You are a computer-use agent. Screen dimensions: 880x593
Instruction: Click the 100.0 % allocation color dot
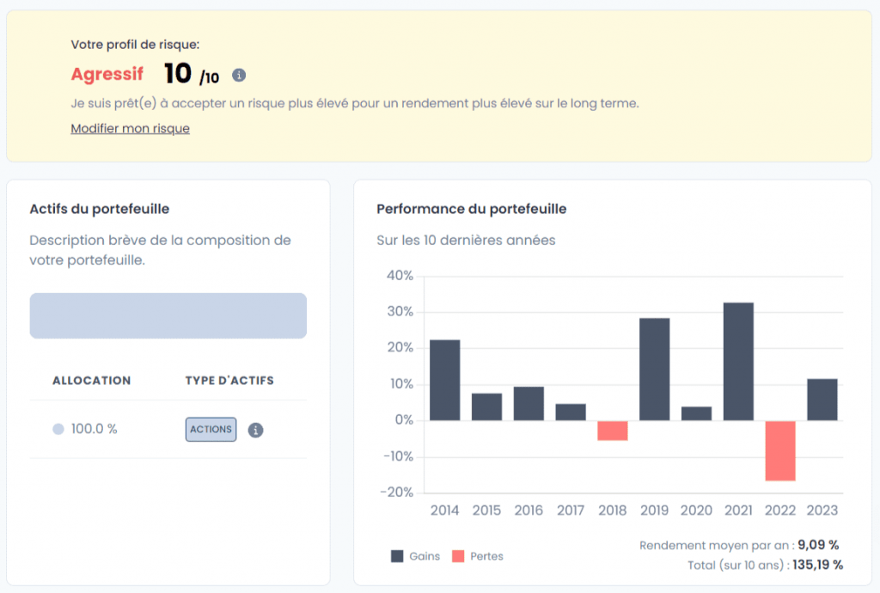tap(58, 429)
